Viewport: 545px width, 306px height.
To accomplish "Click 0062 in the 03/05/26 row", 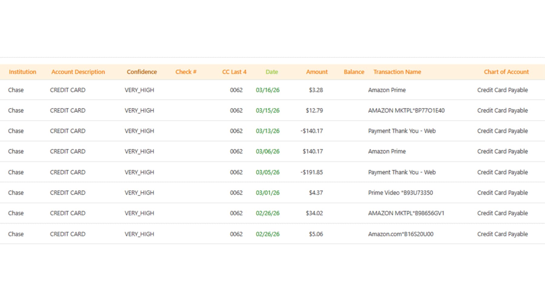I will click(236, 172).
